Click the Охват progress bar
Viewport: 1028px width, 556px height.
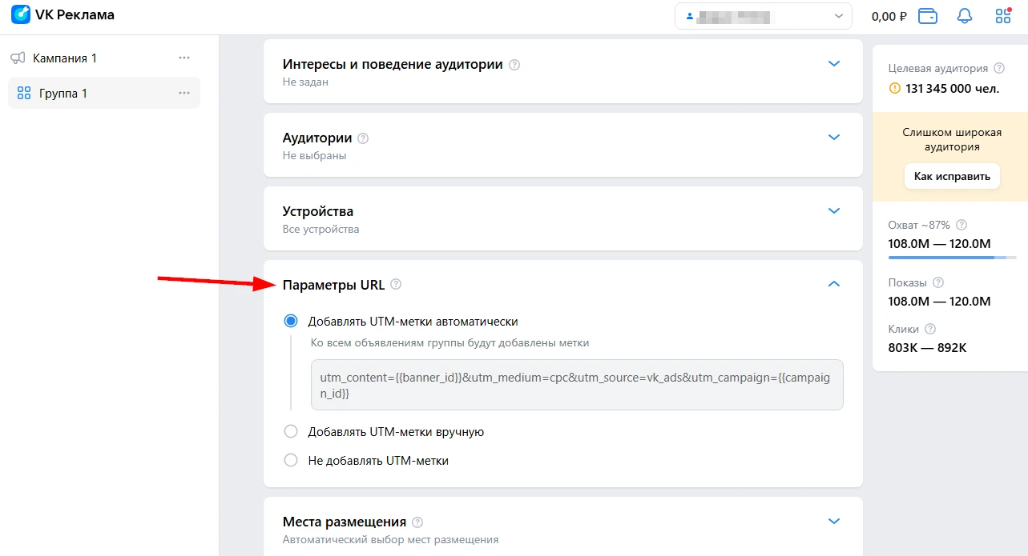point(952,258)
